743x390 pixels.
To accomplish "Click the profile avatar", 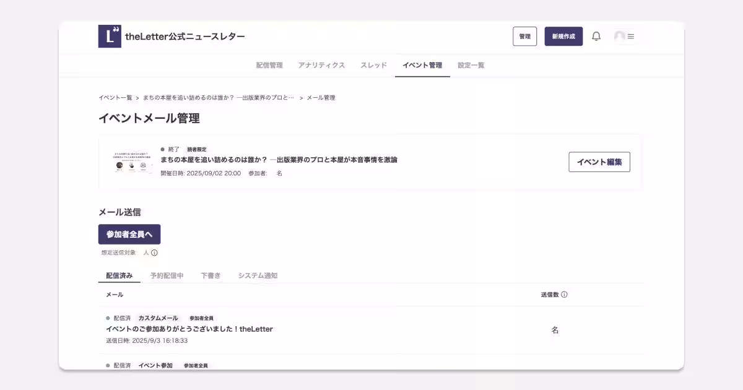I will point(620,37).
